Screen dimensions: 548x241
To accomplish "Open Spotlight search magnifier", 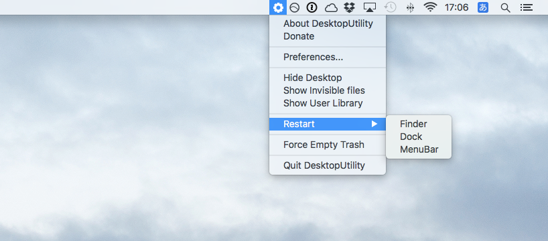I will pyautogui.click(x=505, y=7).
